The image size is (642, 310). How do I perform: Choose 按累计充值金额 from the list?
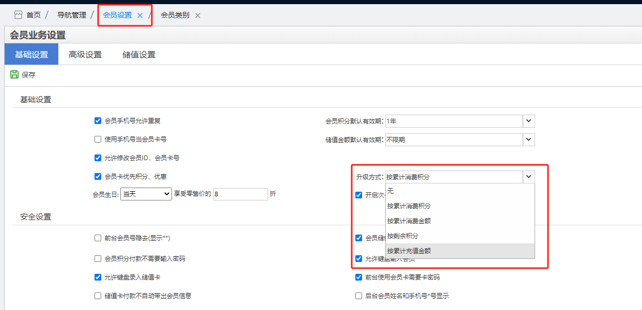[460, 251]
